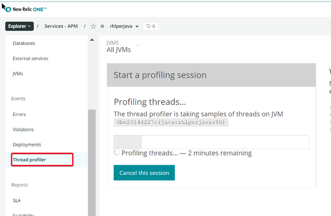Open the Explorer dropdown
The width and height of the screenshot is (331, 216).
(x=20, y=26)
